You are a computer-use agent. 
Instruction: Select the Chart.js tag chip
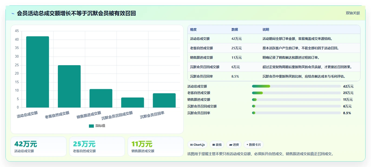click(198, 145)
